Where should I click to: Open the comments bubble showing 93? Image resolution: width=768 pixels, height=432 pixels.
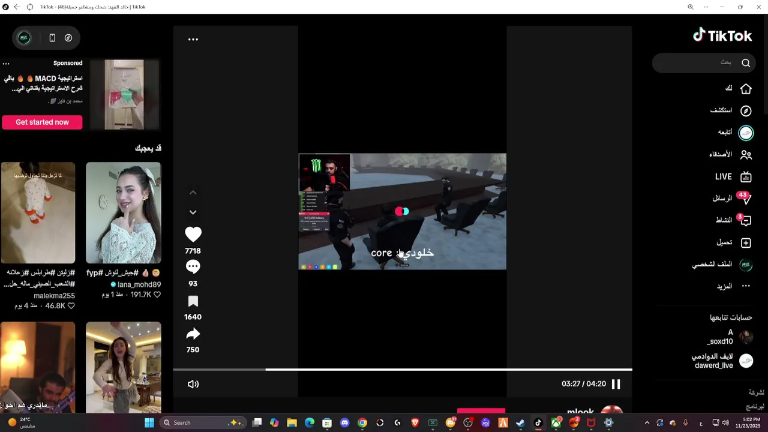[193, 267]
